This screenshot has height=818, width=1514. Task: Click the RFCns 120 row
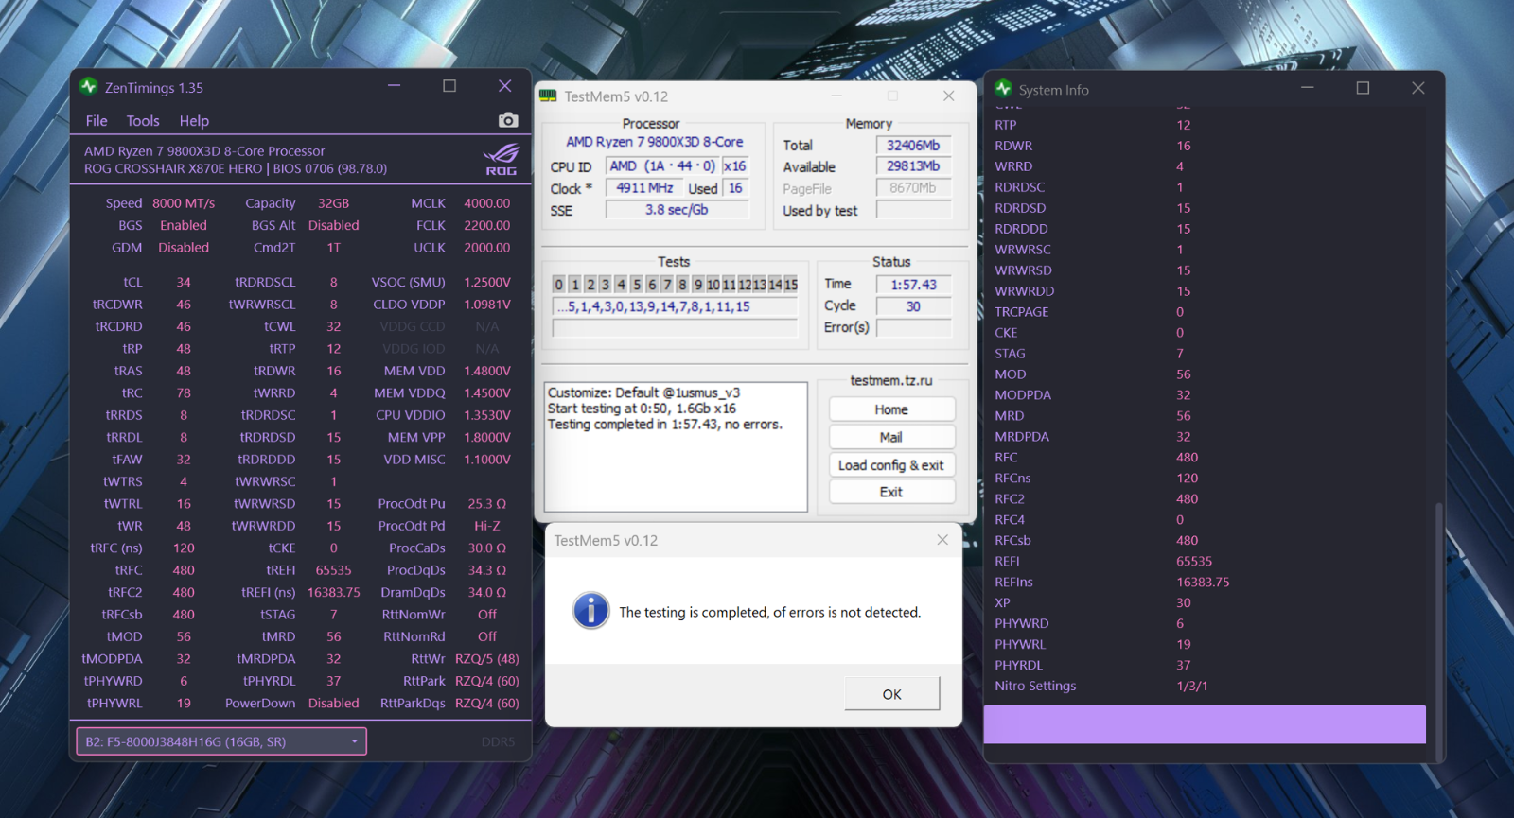pos(1205,478)
